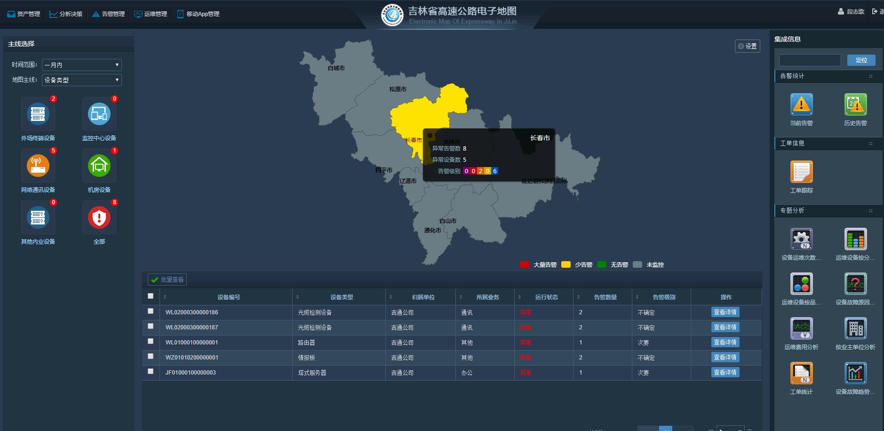Check the checkbox for JF01000100000003
The image size is (884, 431).
pos(151,371)
